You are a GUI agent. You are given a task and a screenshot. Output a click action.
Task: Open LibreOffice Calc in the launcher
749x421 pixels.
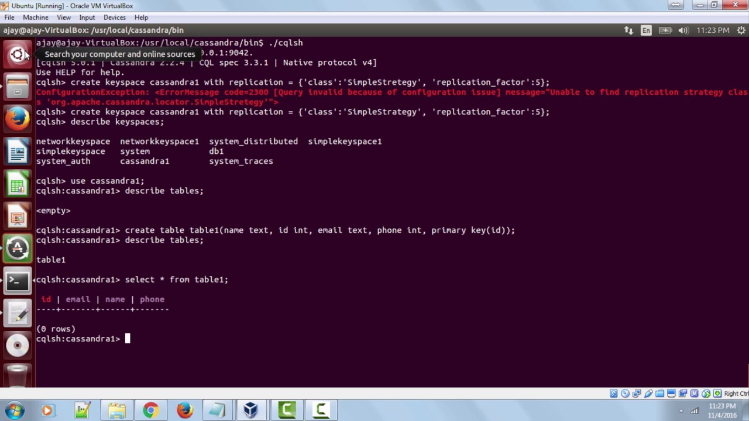17,184
